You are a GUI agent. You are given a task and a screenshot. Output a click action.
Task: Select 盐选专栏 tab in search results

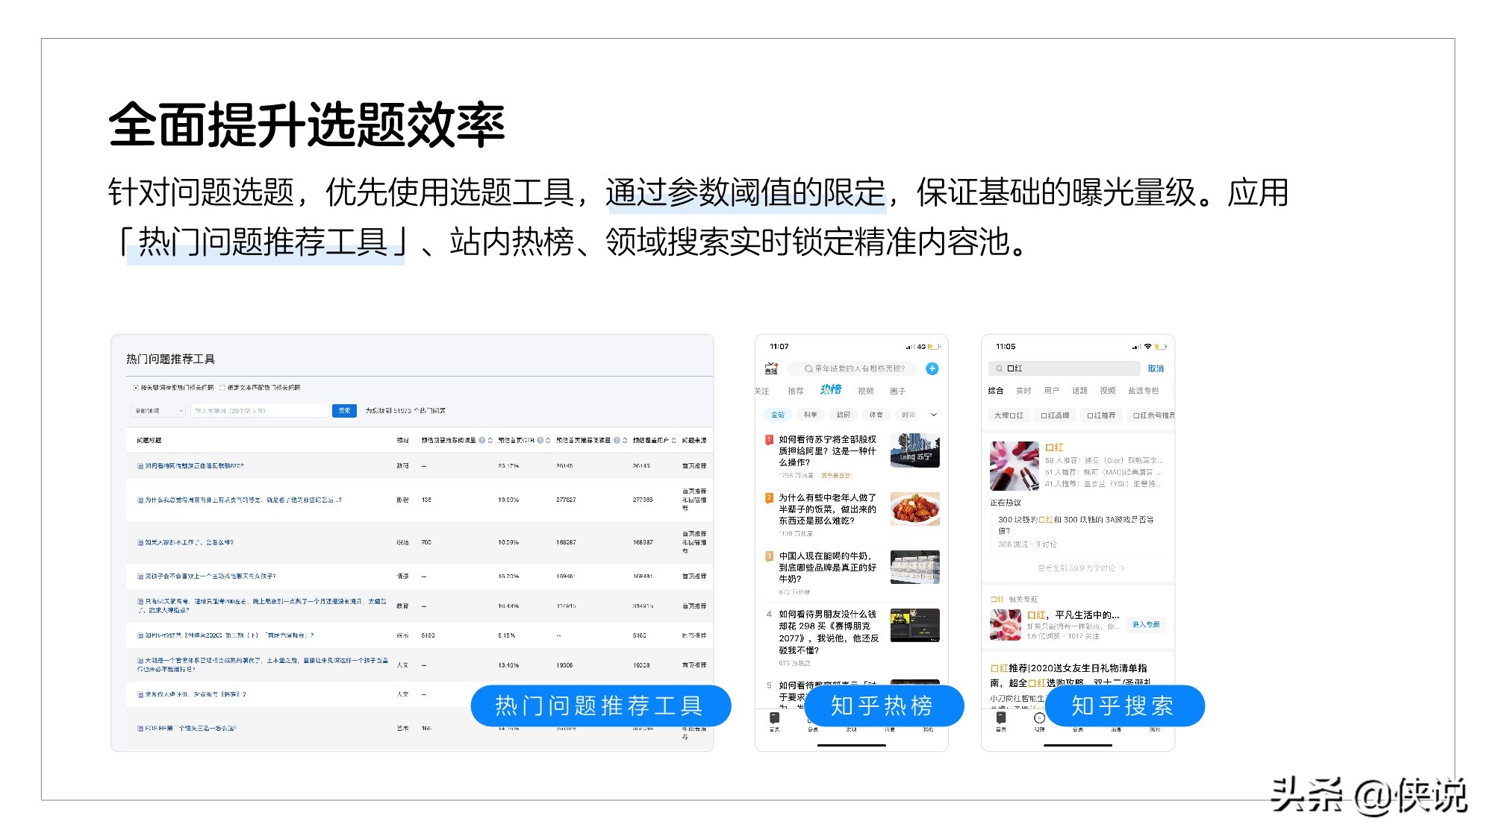(1144, 391)
